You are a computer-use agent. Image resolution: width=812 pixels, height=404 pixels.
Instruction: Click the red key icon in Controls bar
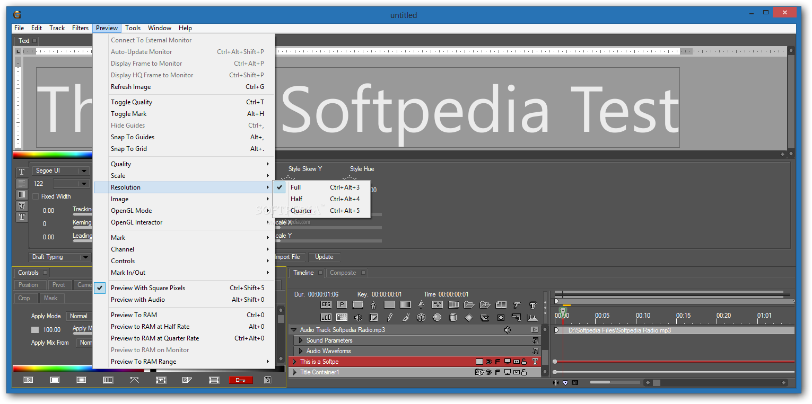(241, 380)
